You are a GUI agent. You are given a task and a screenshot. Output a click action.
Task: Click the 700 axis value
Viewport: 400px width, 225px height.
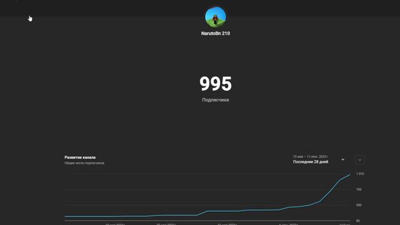point(359,189)
